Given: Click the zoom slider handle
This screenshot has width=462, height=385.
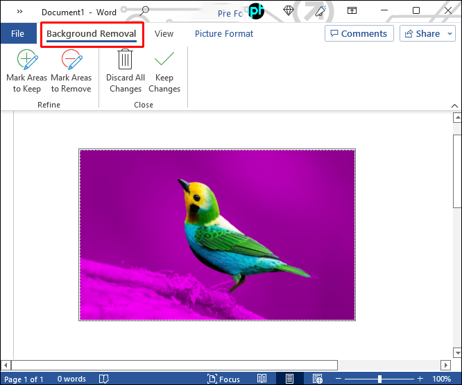Looking at the screenshot, I should [379, 379].
